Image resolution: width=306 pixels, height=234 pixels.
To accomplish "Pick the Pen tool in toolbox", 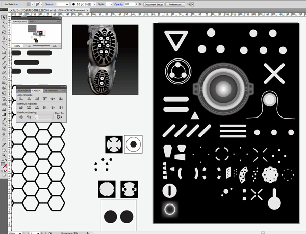I will pyautogui.click(x=4, y=31).
